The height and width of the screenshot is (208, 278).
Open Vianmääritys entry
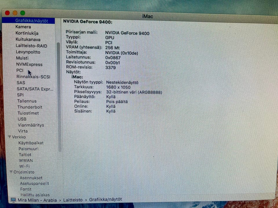click(x=31, y=125)
